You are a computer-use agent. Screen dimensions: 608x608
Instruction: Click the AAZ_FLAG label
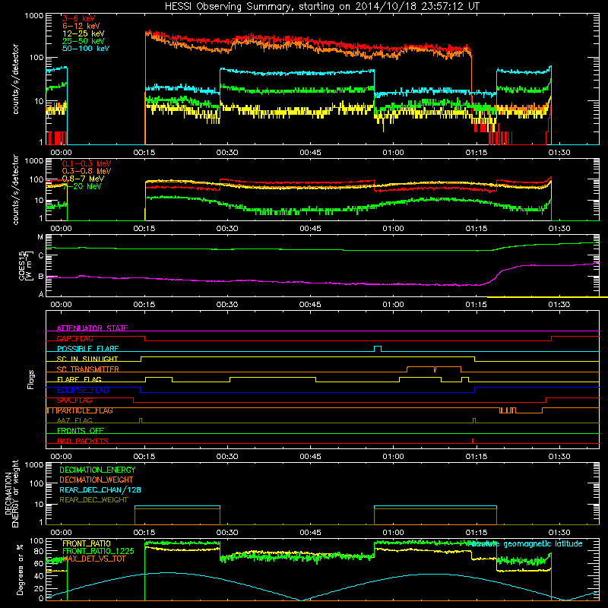tap(74, 420)
